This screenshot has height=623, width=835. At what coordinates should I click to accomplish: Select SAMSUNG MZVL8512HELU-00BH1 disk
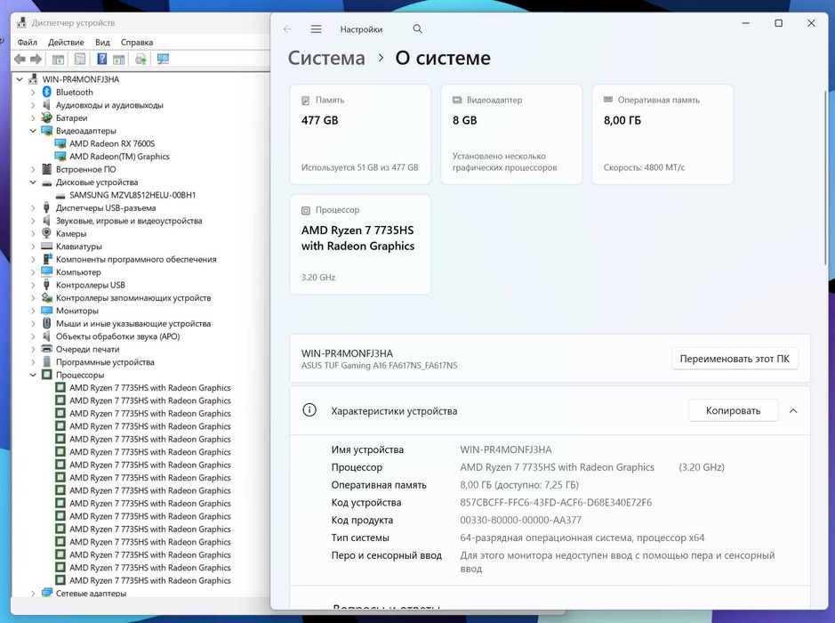point(132,195)
